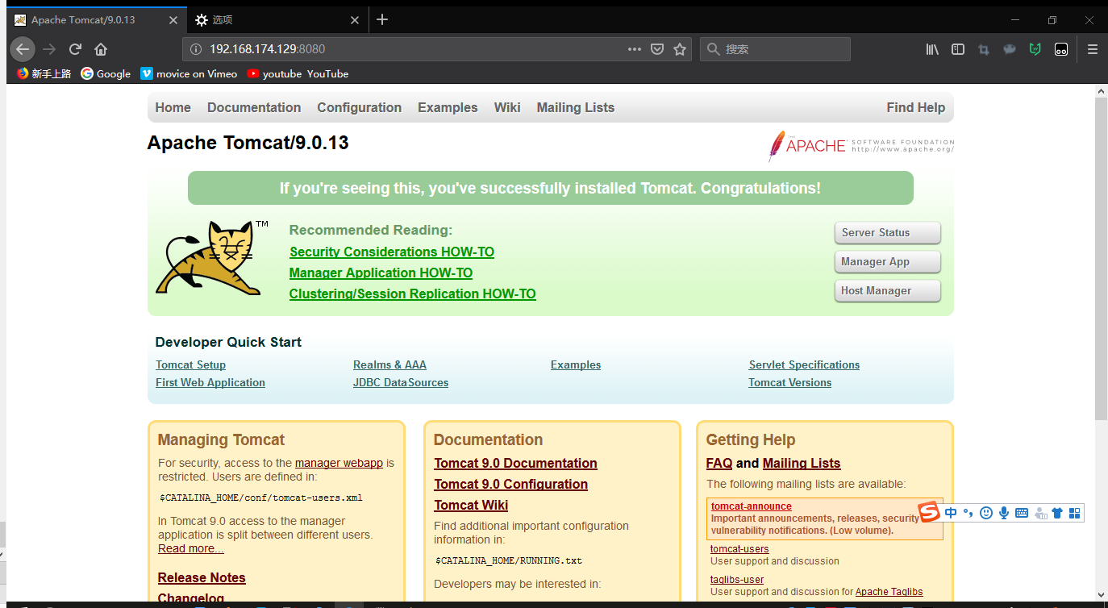Go back to the previous page

23,49
